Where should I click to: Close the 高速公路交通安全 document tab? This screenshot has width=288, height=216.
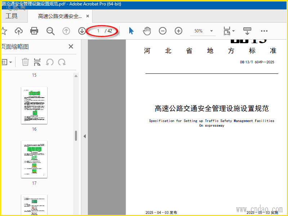(x=87, y=16)
